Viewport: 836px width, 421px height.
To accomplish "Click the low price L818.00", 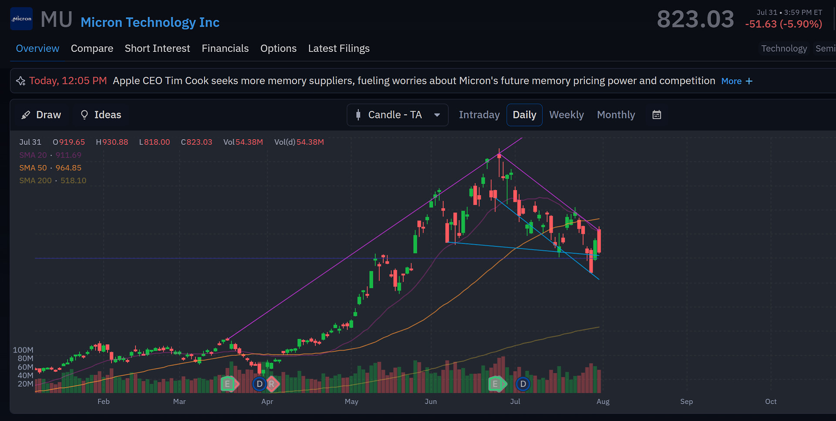I will 154,142.
